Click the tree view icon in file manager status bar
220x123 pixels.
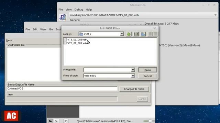(x=56, y=121)
